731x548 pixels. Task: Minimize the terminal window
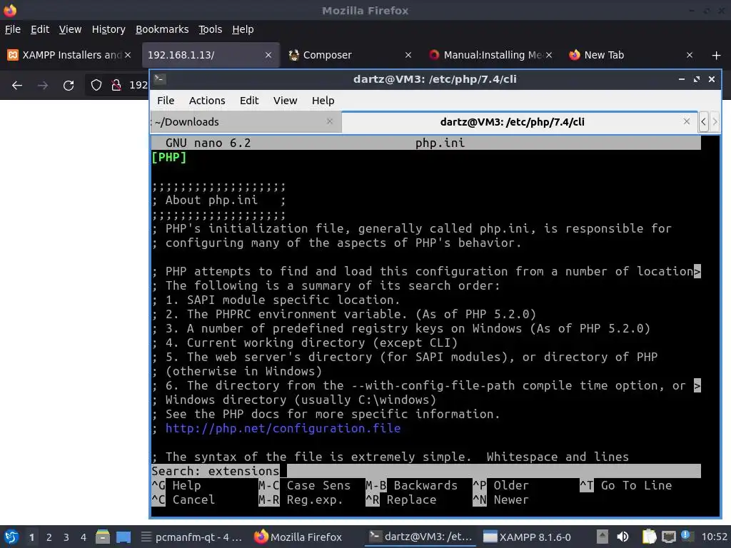(x=682, y=79)
